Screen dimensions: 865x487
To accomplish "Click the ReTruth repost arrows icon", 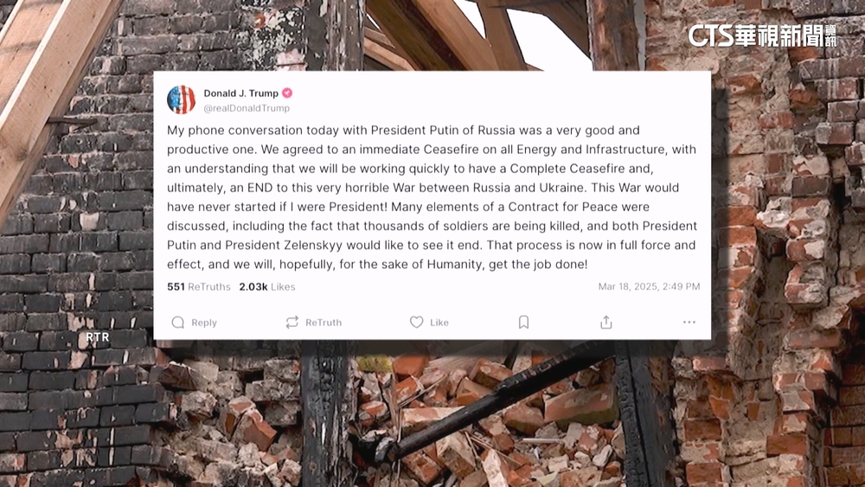I will [292, 323].
